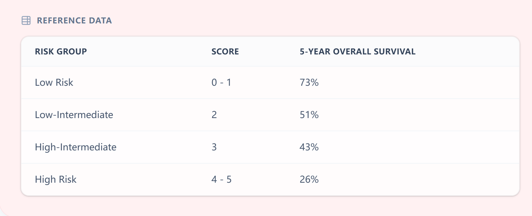Select the Low Risk group cell
Screen dimensions: 532x216
54,82
